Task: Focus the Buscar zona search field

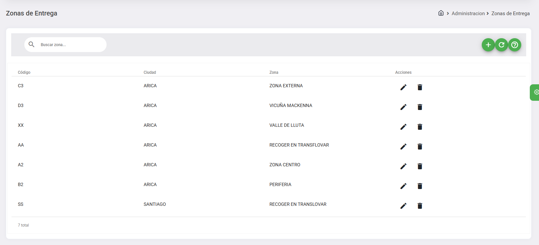Action: [71, 45]
